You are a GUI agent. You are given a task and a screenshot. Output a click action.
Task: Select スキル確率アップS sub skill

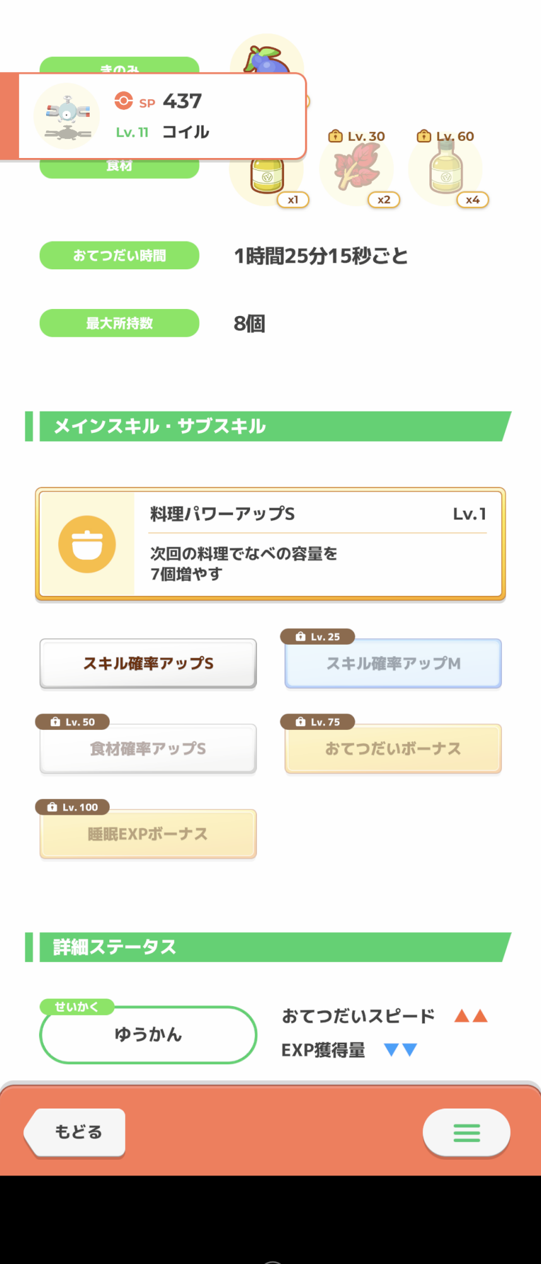tap(148, 663)
